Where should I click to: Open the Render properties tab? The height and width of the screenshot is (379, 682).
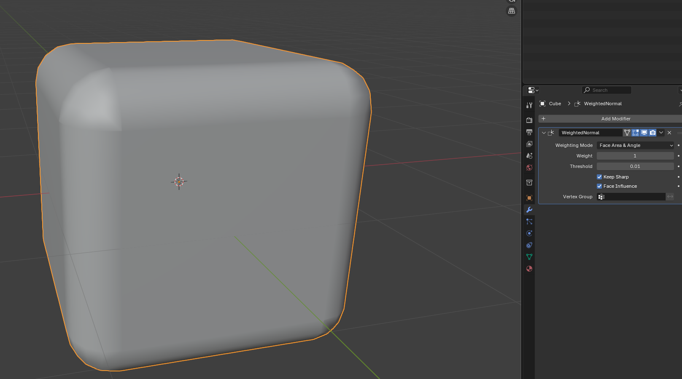pos(529,120)
